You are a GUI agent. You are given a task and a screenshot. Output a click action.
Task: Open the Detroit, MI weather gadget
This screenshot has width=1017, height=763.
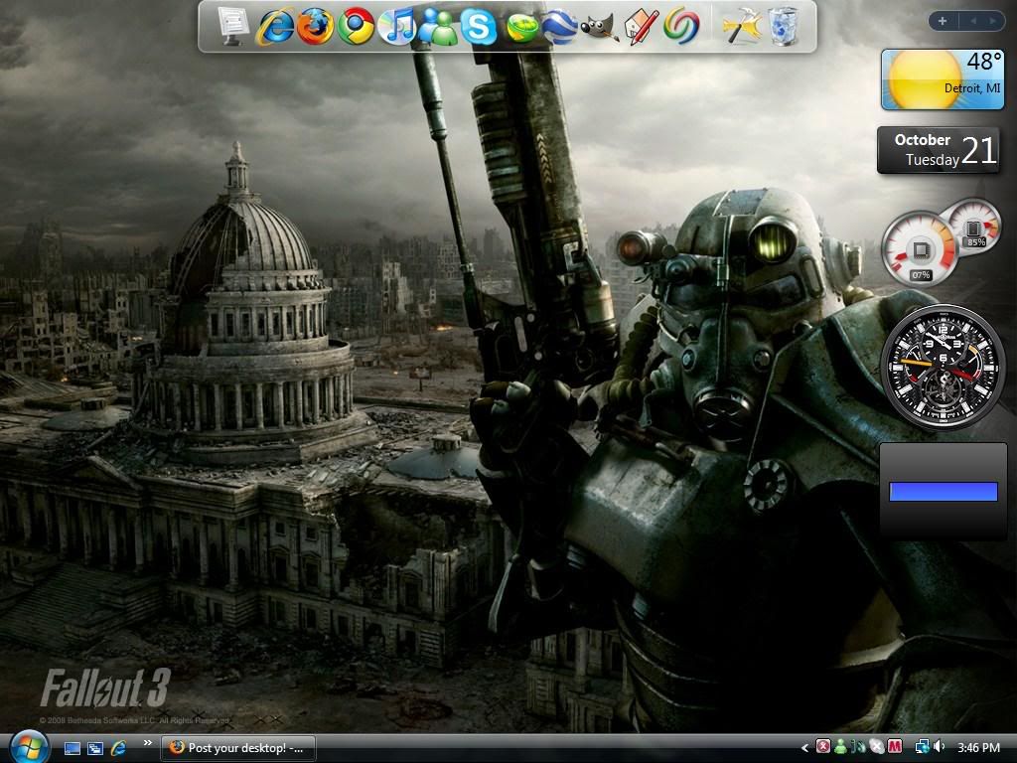(x=943, y=79)
